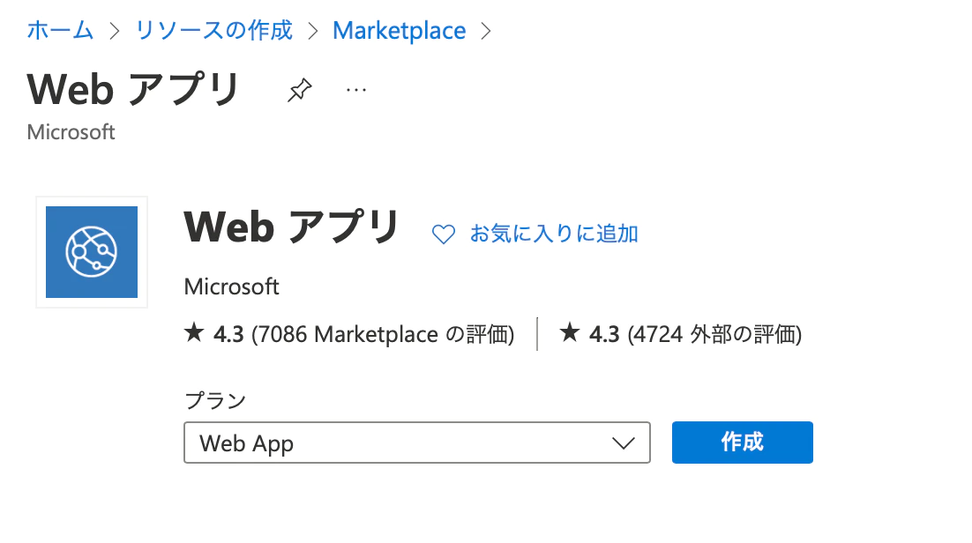Image resolution: width=972 pixels, height=543 pixels.
Task: Open リソースの作成 breadcrumb link
Action: point(213,30)
